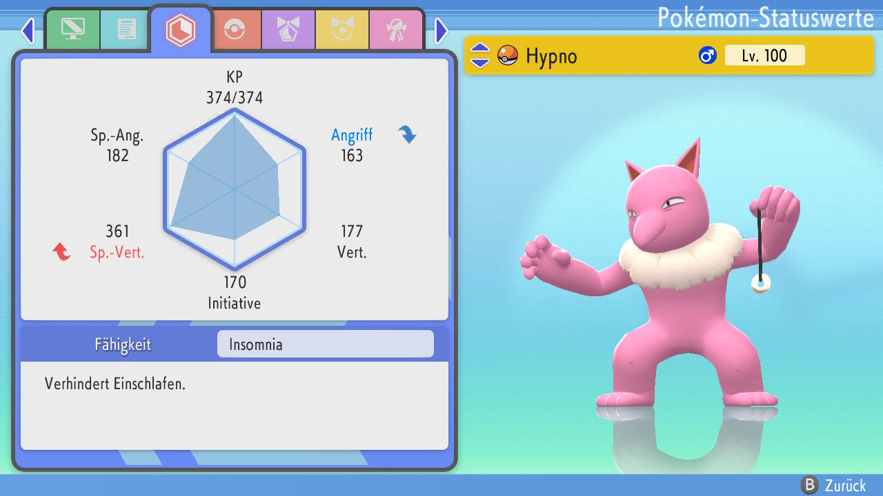
Task: Select the Insomnia ability field
Action: click(325, 344)
